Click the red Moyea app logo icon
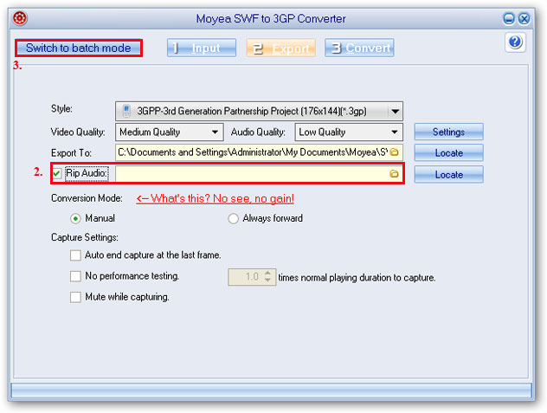 coord(20,18)
